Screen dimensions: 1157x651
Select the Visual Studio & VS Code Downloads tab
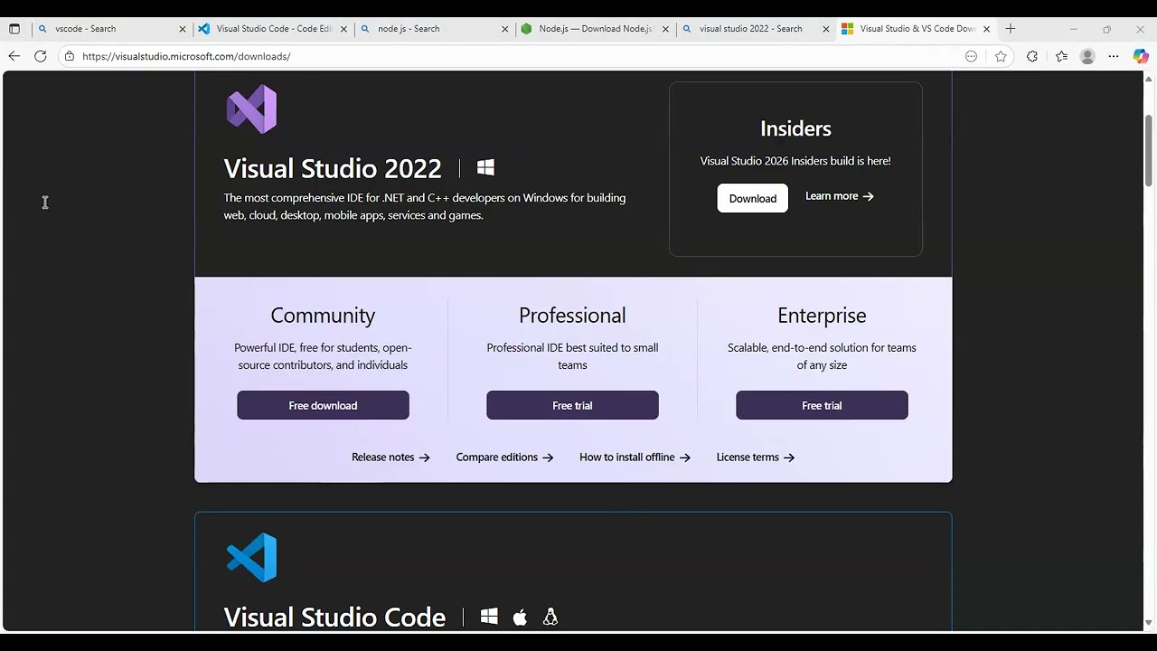pyautogui.click(x=917, y=29)
